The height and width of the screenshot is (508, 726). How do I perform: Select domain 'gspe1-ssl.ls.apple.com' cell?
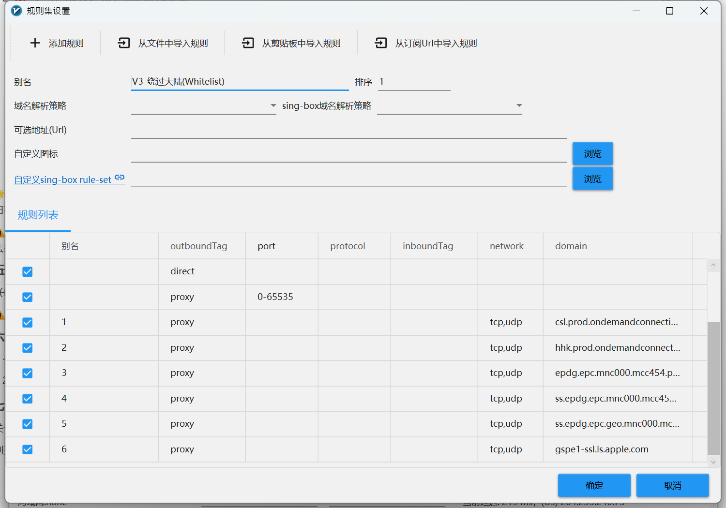(618, 449)
